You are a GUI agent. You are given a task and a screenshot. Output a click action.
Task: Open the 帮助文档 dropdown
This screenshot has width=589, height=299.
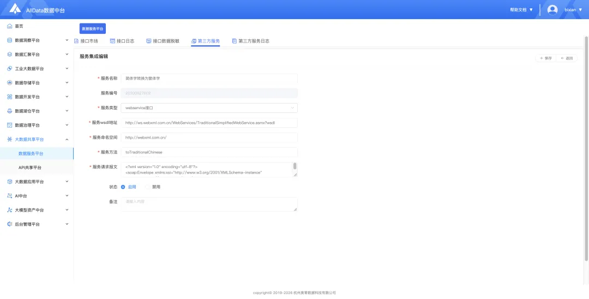pyautogui.click(x=521, y=10)
